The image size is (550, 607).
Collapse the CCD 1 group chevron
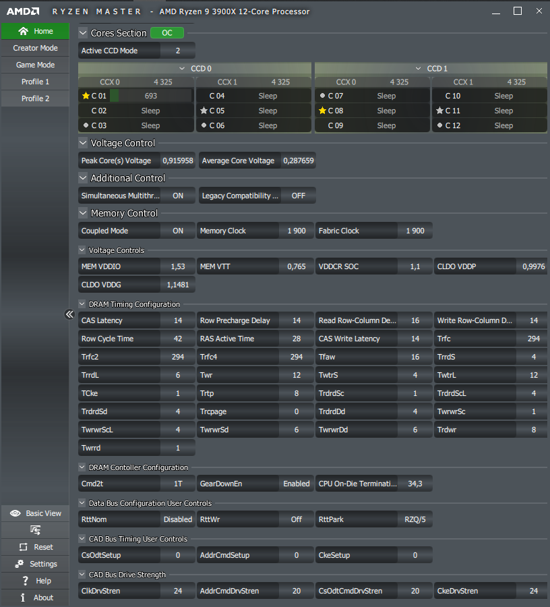418,69
